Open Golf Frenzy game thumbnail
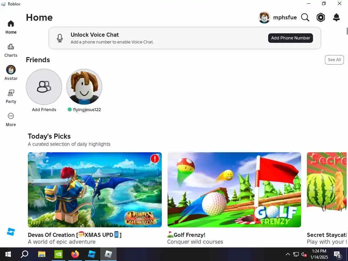 [x=234, y=190]
